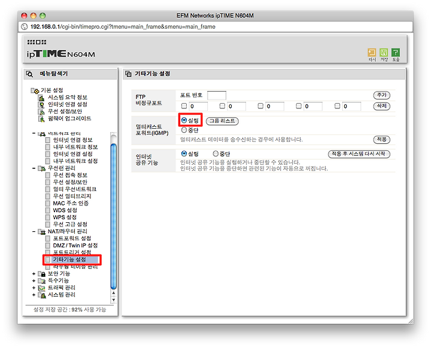Image resolution: width=431 pixels, height=348 pixels.
Task: Click the 기타기능 설정 header icon
Action: (128, 74)
